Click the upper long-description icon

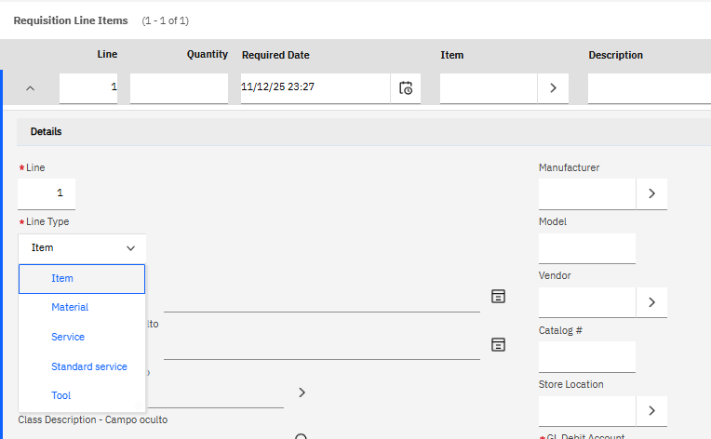(499, 296)
